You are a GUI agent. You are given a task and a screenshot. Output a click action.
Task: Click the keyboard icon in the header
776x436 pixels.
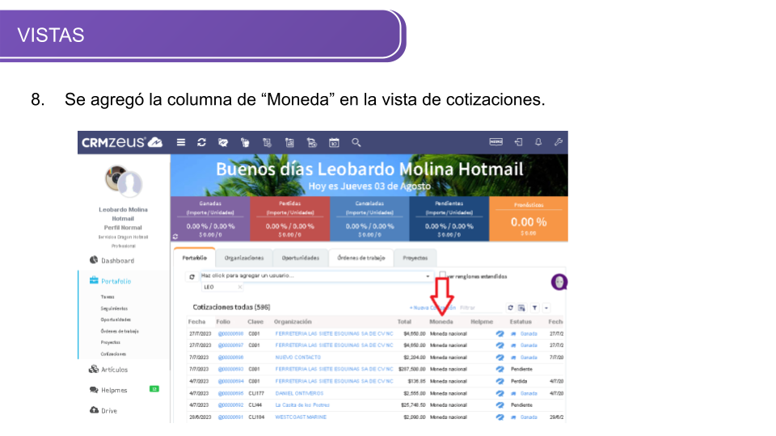point(496,142)
